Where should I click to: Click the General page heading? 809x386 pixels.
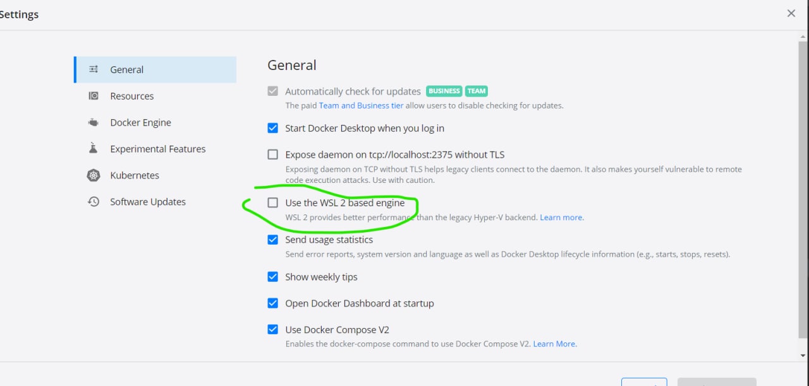pos(292,65)
